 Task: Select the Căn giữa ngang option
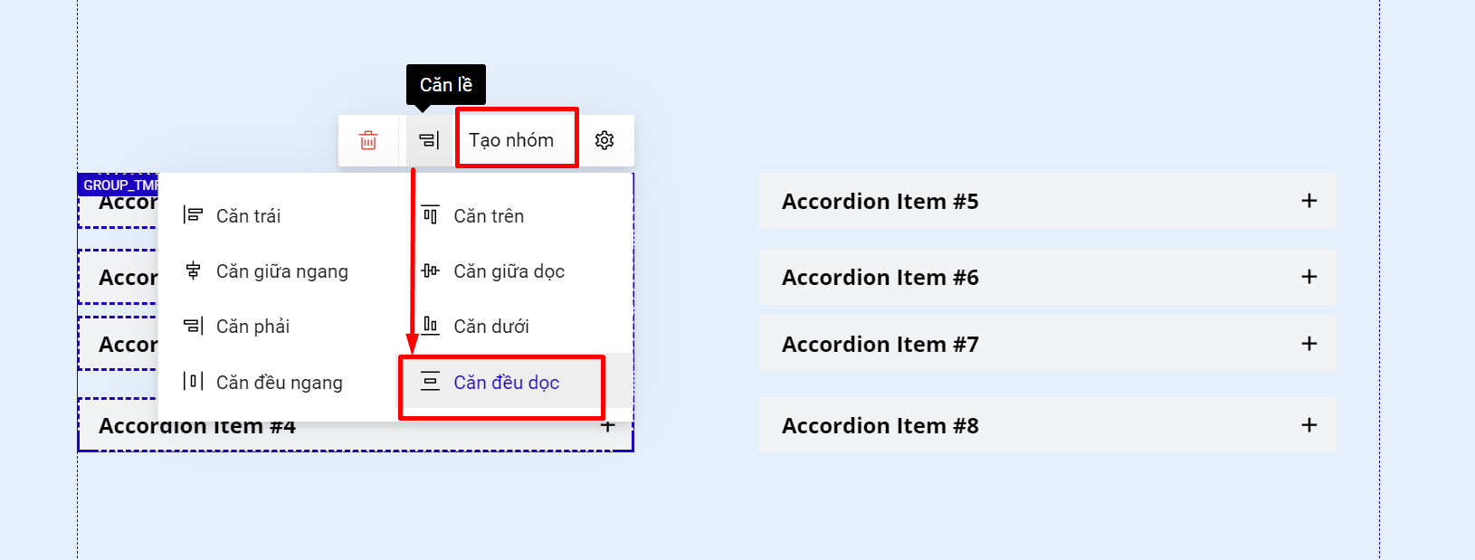pos(281,271)
